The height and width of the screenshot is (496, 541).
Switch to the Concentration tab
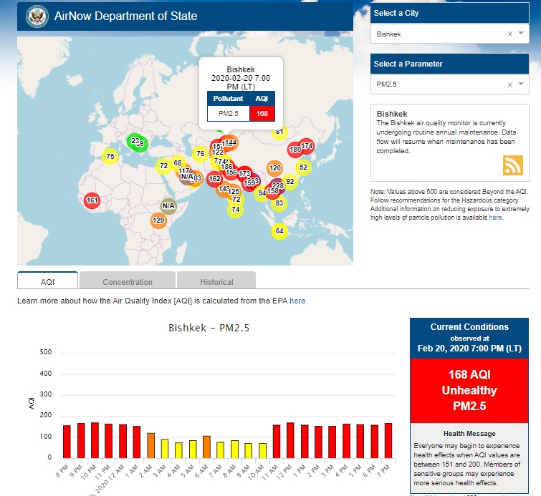127,281
